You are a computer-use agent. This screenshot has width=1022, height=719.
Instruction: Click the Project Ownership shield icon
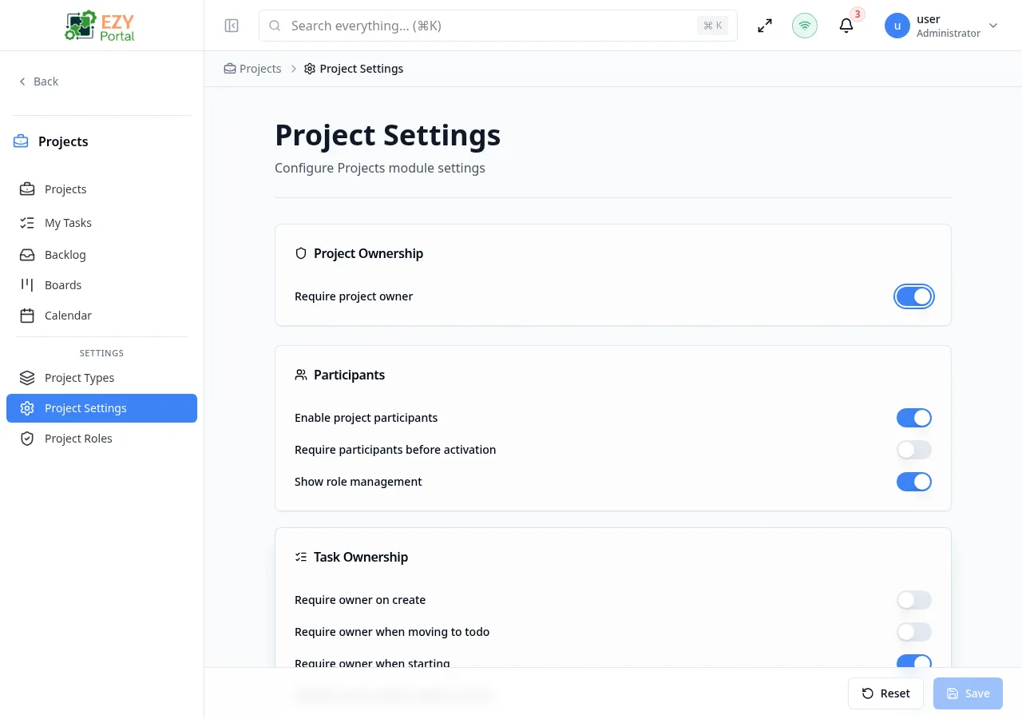[301, 253]
